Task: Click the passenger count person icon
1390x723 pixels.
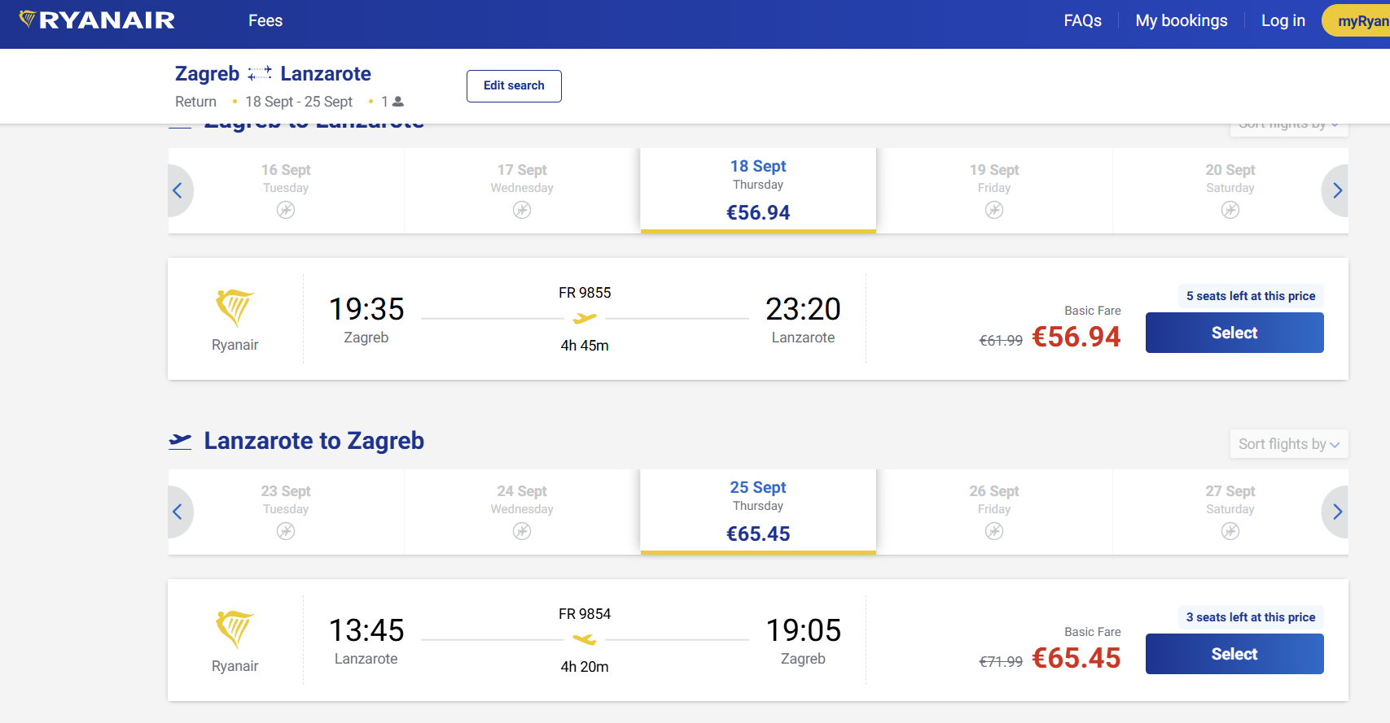Action: (398, 102)
